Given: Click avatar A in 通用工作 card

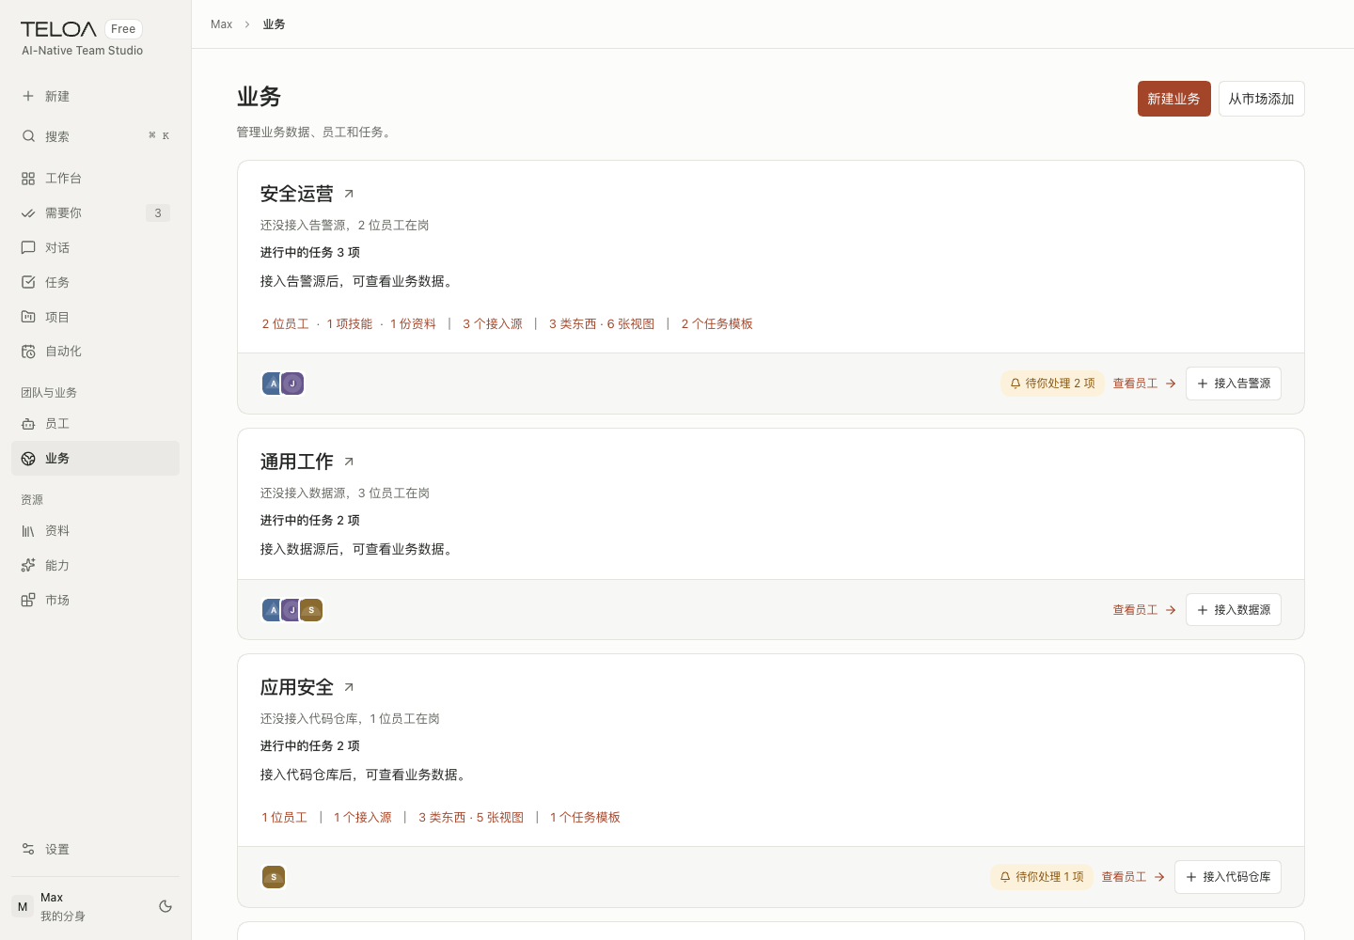Looking at the screenshot, I should 272,610.
